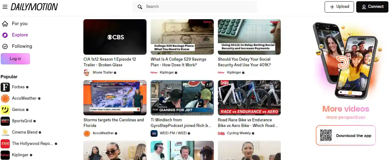The height and width of the screenshot is (160, 390).
Task: Open the Genius channel link
Action: pos(18,110)
